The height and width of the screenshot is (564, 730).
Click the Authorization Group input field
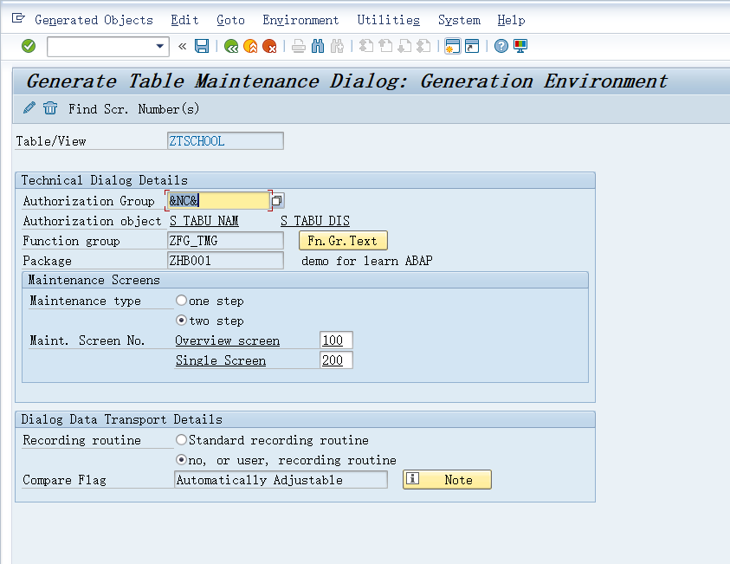pyautogui.click(x=218, y=201)
